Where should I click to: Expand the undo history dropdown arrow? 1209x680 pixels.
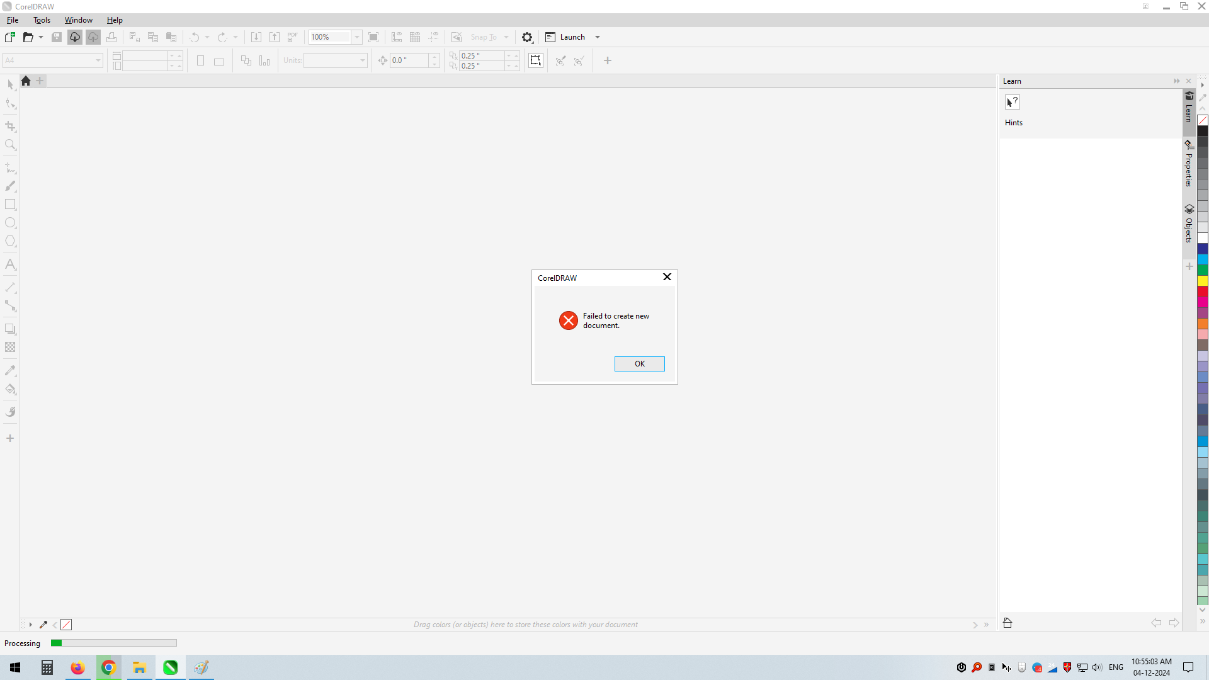click(x=207, y=37)
